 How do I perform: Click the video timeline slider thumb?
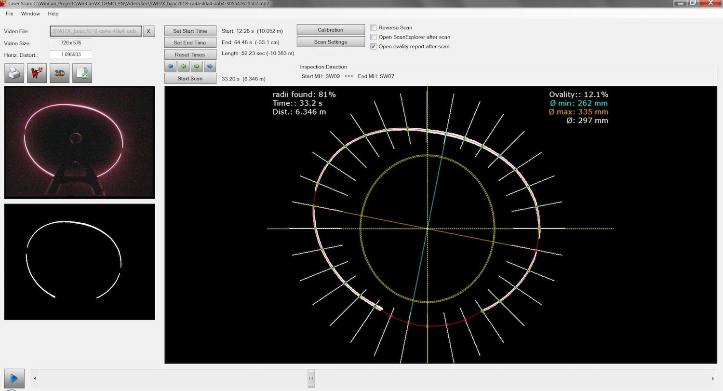[x=311, y=378]
